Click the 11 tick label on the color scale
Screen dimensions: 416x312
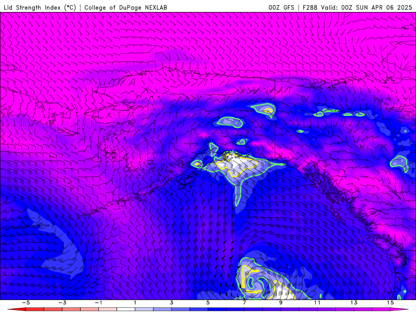[317, 303]
